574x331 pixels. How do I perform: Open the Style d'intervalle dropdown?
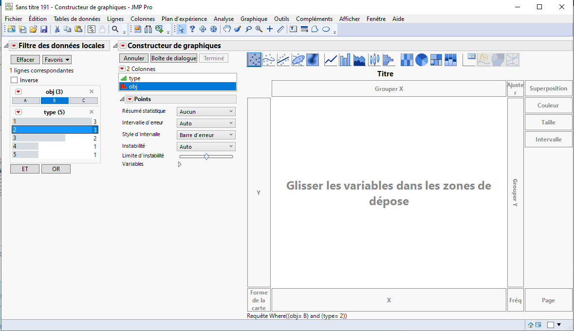click(206, 135)
